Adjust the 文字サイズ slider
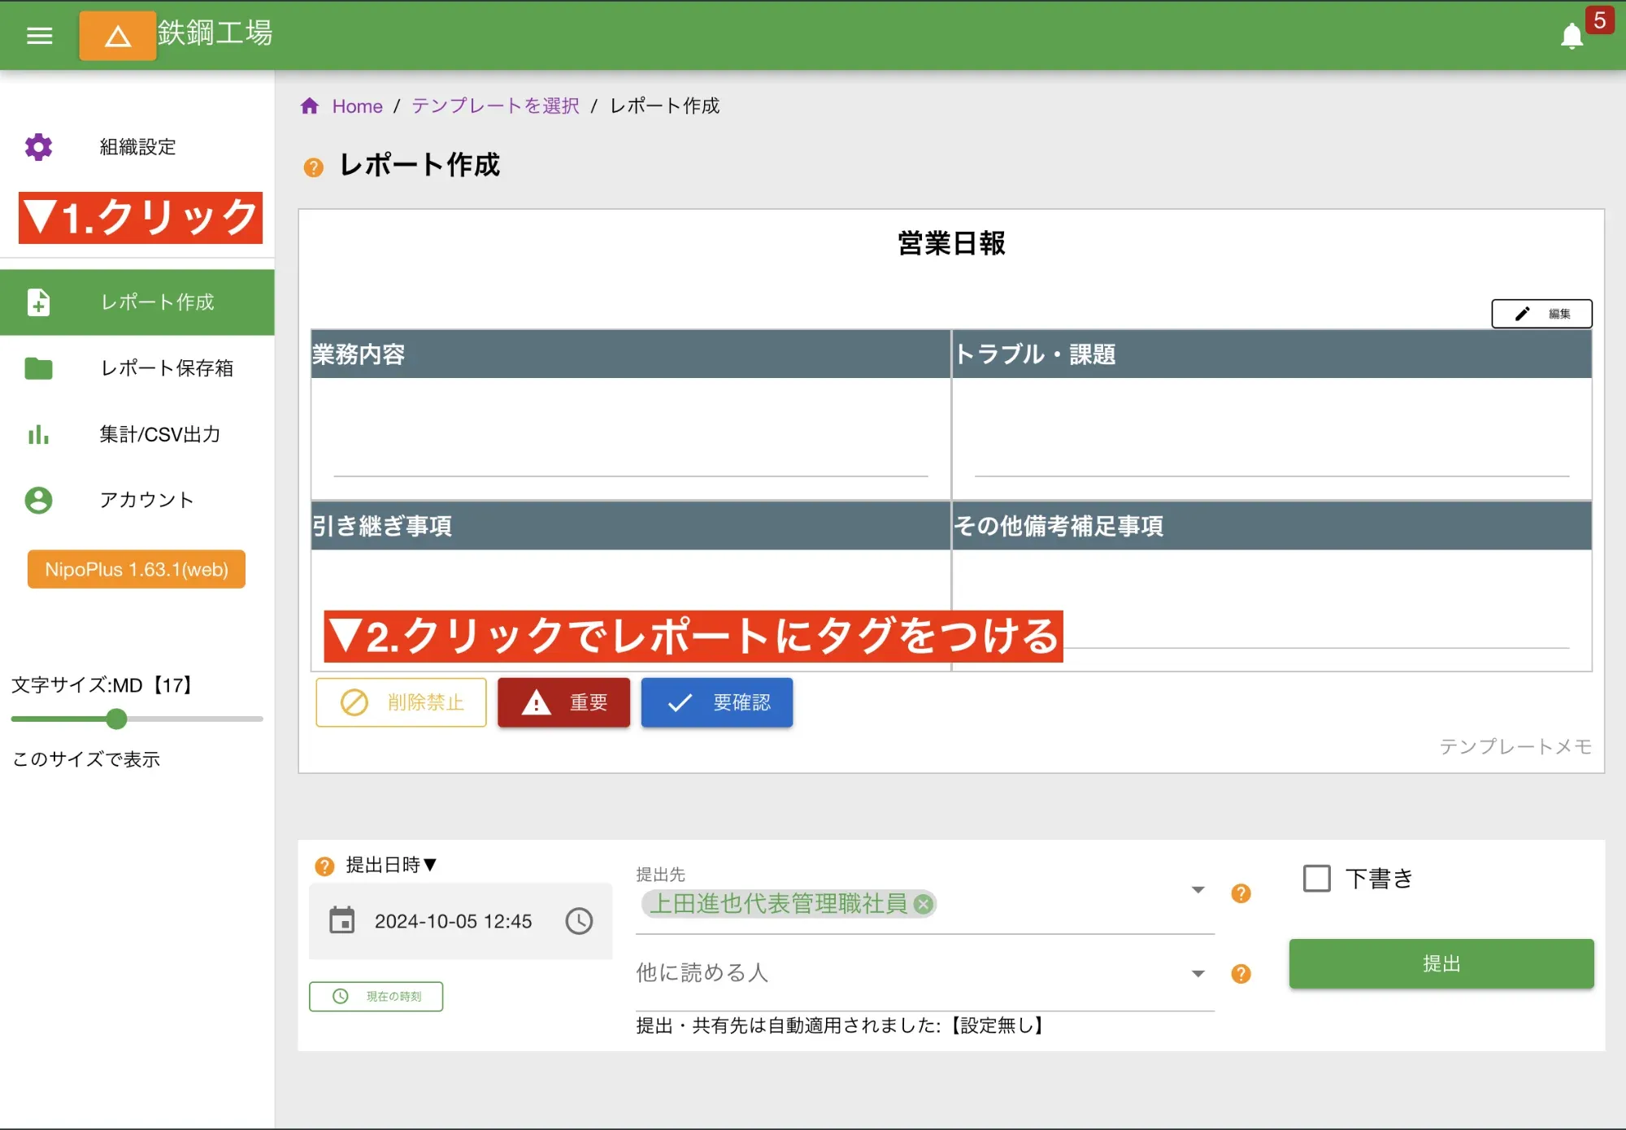Screen dimensions: 1626x1130 [x=116, y=719]
